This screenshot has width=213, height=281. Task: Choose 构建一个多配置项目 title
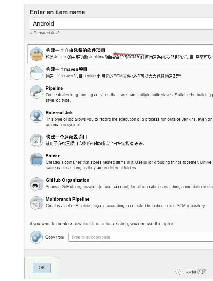[x=66, y=137]
